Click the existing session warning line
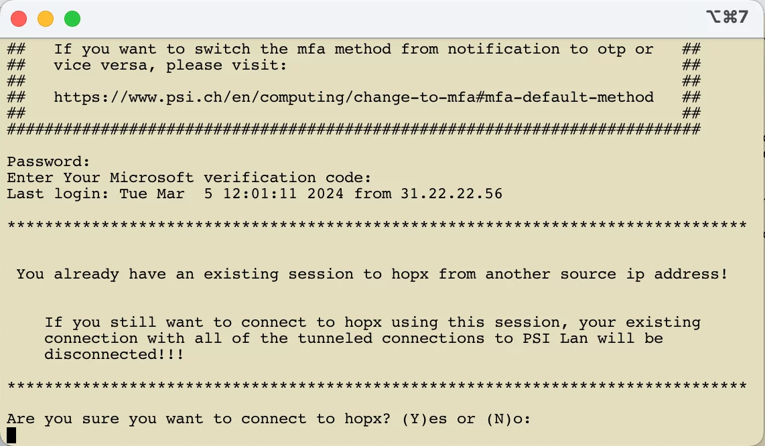Screen dimensions: 765x446 [x=372, y=274]
